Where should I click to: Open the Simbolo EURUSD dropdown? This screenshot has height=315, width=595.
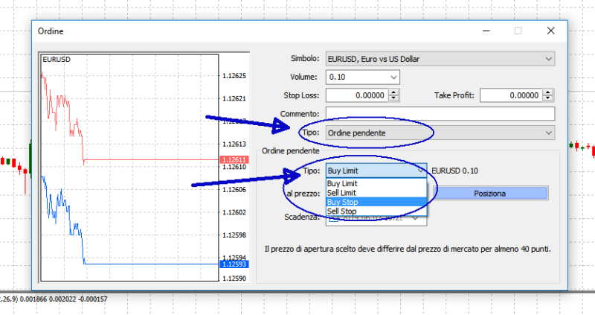pos(549,59)
